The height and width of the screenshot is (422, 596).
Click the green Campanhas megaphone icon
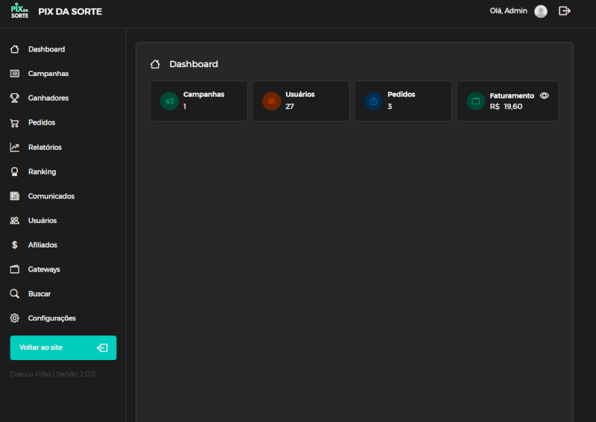tap(169, 101)
